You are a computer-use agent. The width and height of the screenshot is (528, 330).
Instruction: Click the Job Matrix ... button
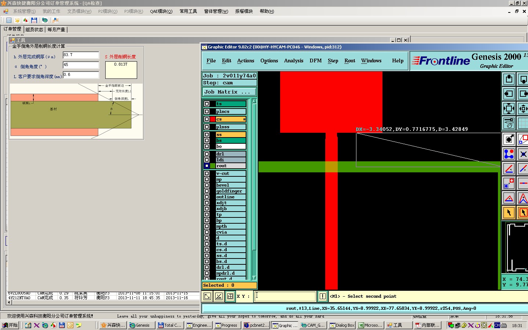pyautogui.click(x=229, y=92)
